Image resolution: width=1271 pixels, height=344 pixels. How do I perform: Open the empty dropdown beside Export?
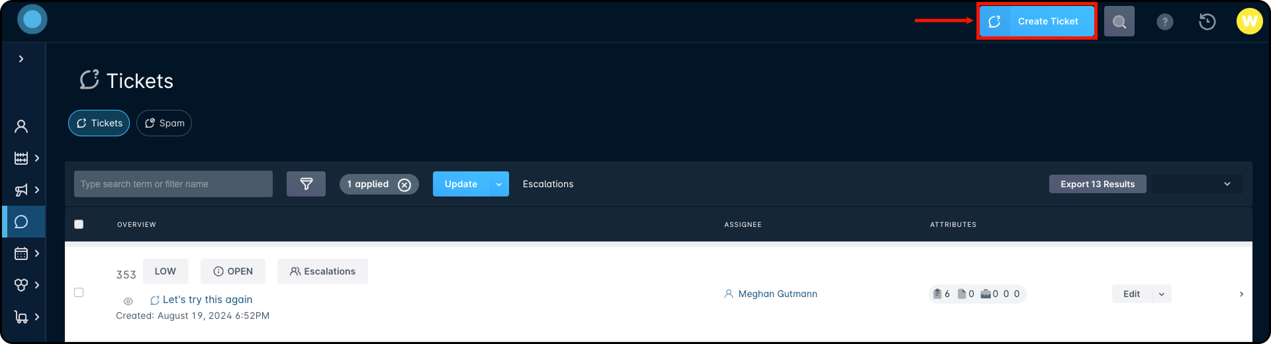[1197, 184]
